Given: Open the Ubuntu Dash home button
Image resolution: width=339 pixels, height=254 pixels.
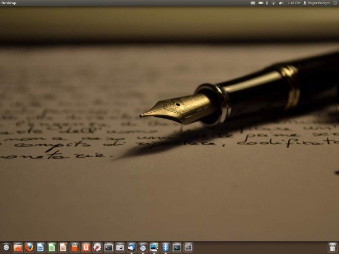Looking at the screenshot, I should (x=6, y=248).
